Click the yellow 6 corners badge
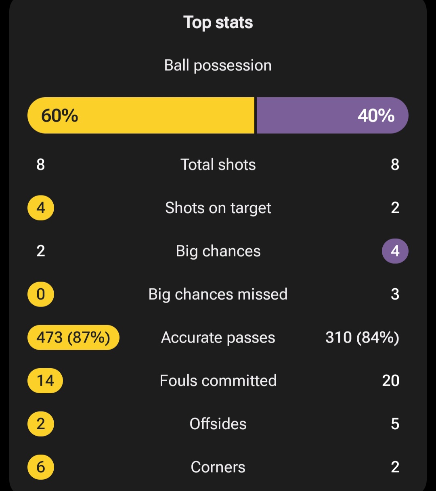The height and width of the screenshot is (491, 436). pyautogui.click(x=41, y=467)
